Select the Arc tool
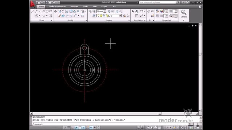Image resolution: width=232 pixels, height=130 pixels. tap(37, 11)
